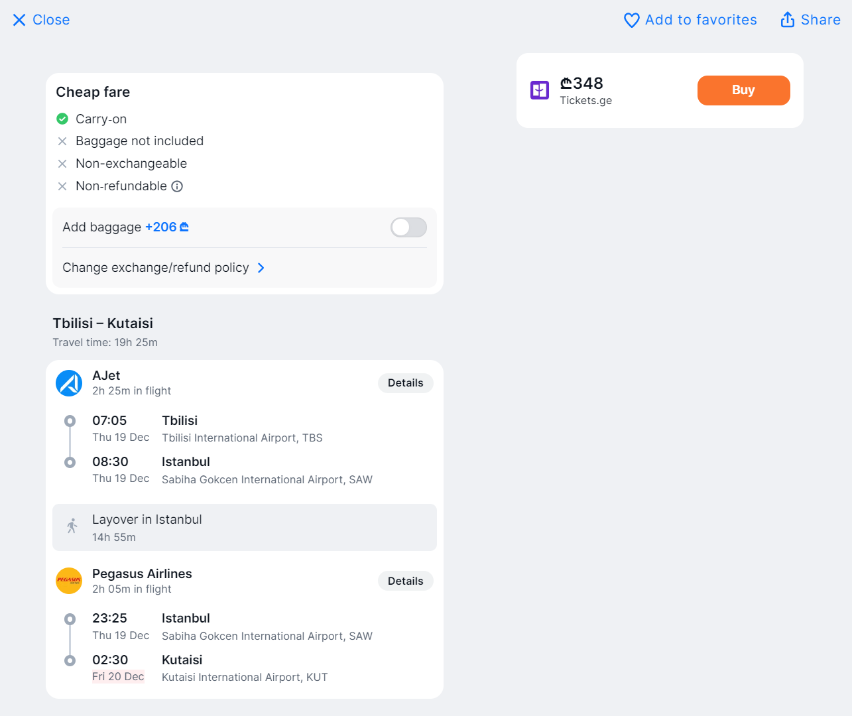
Task: Click the X icon beside Non-exchangeable
Action: 62,164
